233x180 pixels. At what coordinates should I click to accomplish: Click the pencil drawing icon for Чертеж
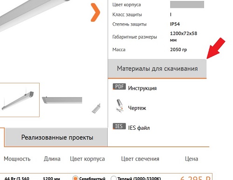(x=120, y=106)
